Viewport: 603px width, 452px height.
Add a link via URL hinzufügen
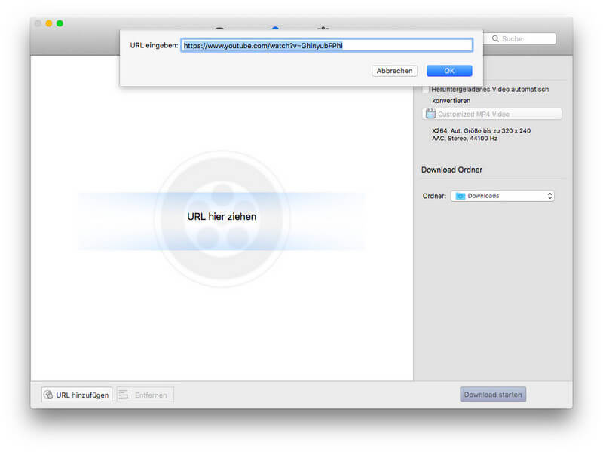click(x=77, y=394)
